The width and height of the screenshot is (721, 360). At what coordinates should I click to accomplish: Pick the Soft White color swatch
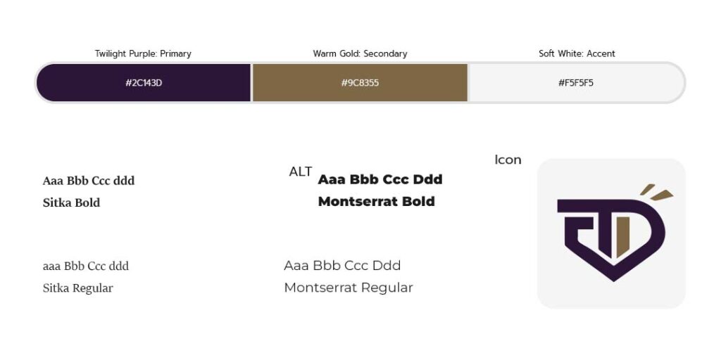tap(576, 83)
